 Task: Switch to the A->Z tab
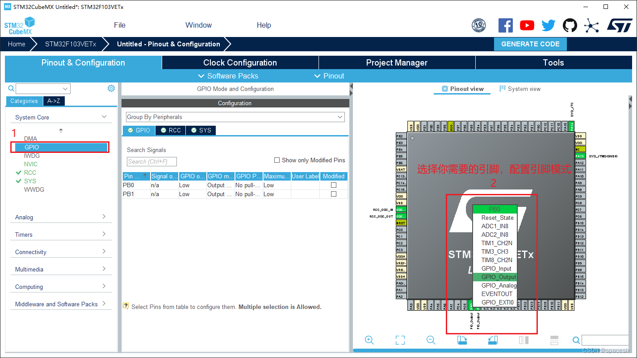(x=54, y=101)
